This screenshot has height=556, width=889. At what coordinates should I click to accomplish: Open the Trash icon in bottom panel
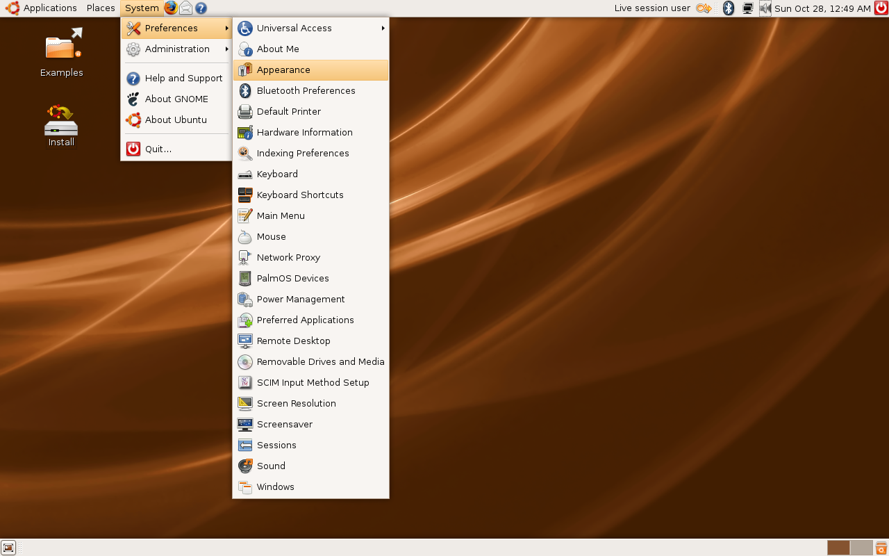click(881, 548)
